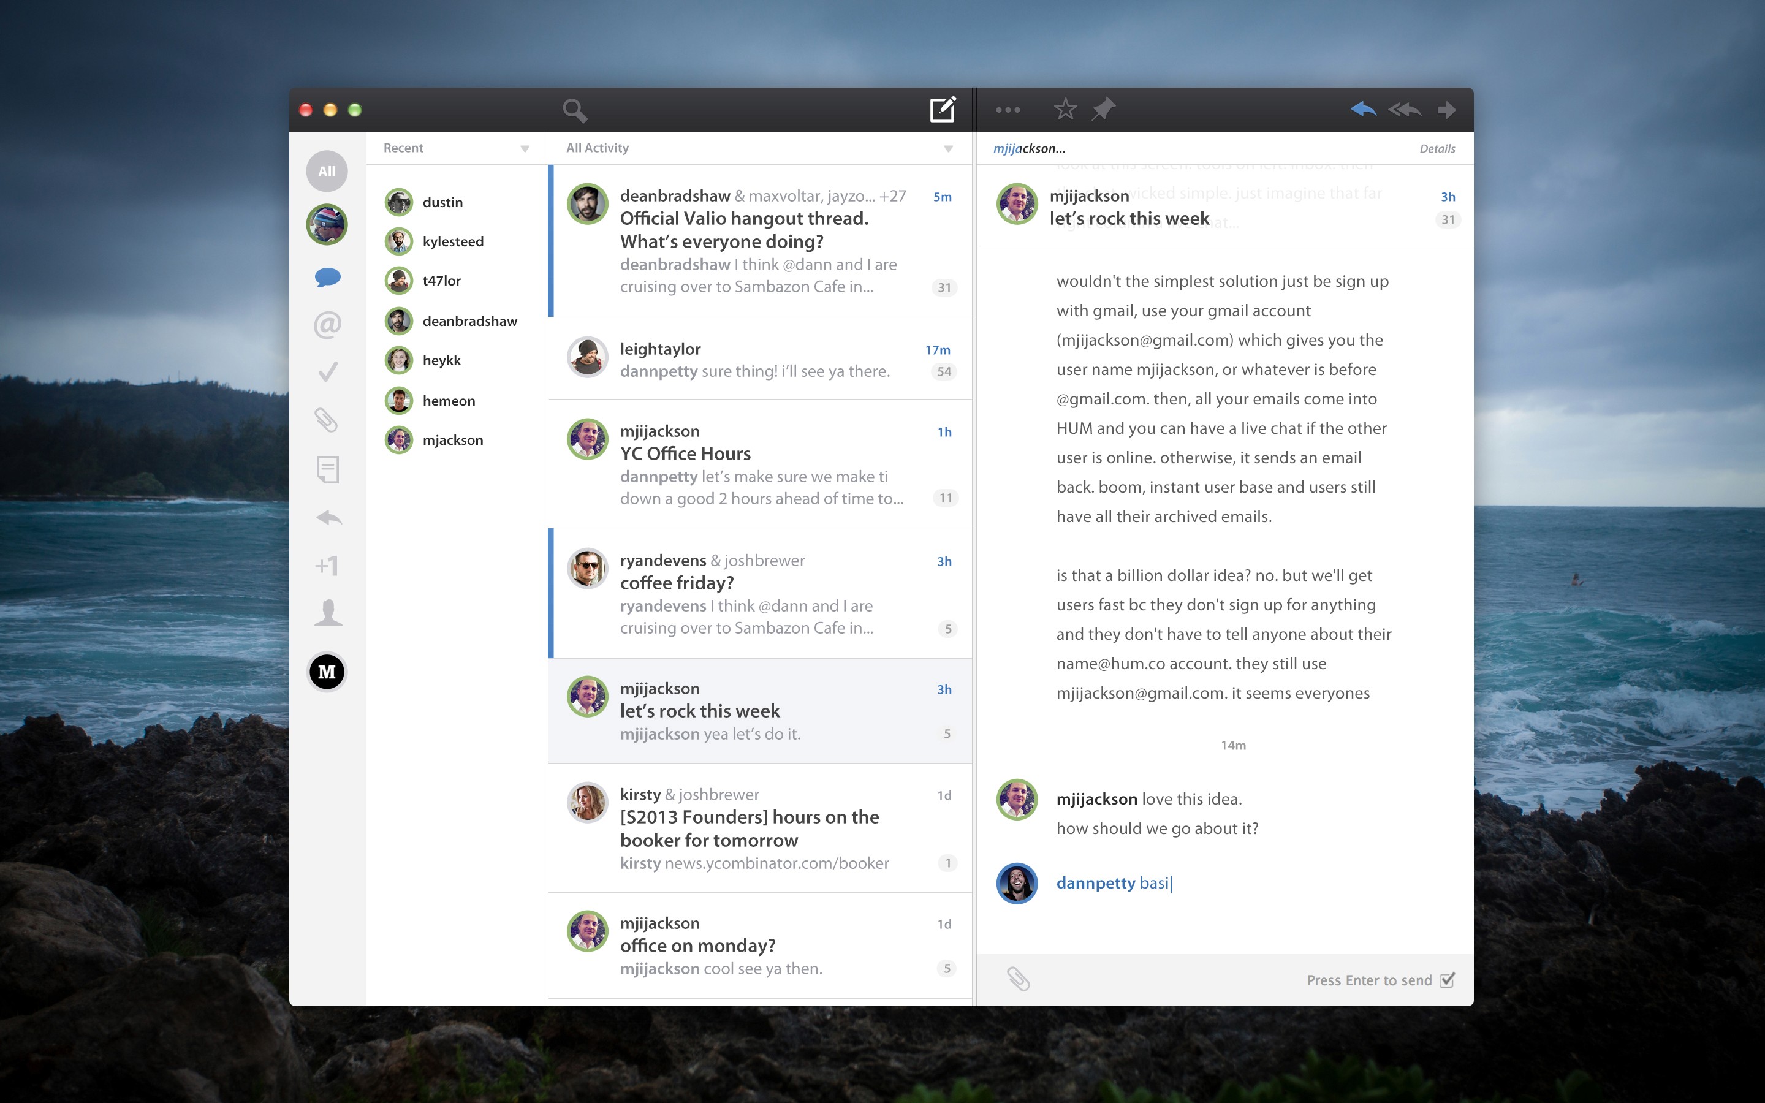The height and width of the screenshot is (1103, 1765).
Task: Click the forward arrow icon
Action: 1446,110
